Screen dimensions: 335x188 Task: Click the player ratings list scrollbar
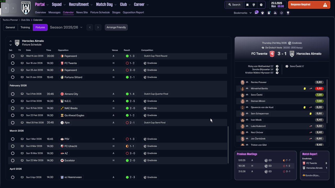click(327, 101)
